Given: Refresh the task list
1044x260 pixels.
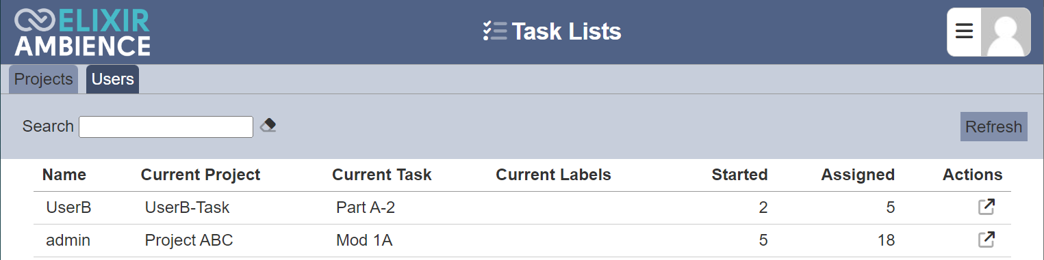Looking at the screenshot, I should tap(993, 127).
